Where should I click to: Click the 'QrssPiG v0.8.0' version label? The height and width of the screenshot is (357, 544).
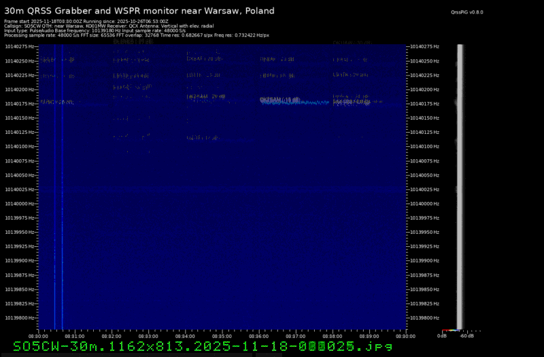click(x=466, y=12)
